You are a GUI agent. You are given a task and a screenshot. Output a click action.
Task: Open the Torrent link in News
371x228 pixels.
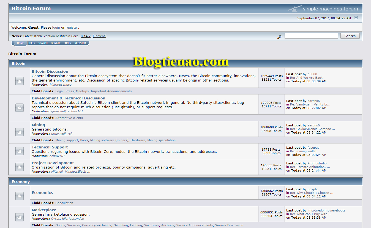coord(100,36)
